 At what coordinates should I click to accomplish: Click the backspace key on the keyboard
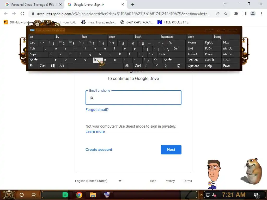click(171, 42)
